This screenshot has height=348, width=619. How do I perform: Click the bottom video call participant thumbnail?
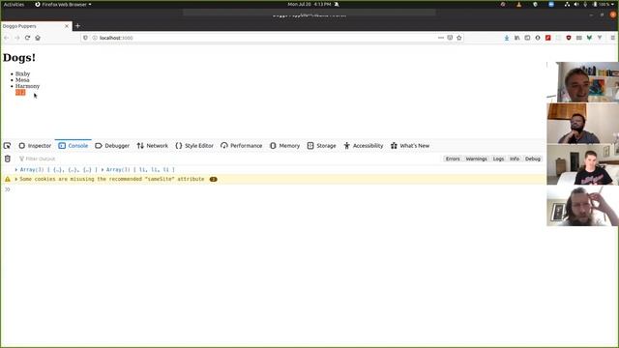click(582, 206)
